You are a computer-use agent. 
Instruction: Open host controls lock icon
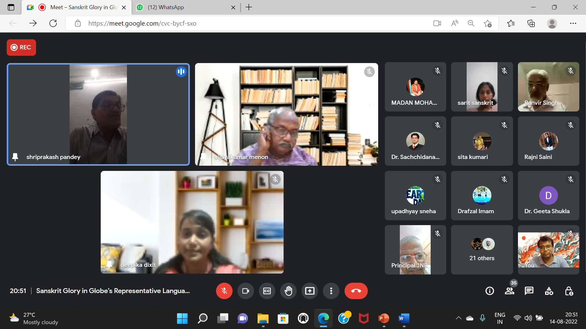click(x=569, y=291)
